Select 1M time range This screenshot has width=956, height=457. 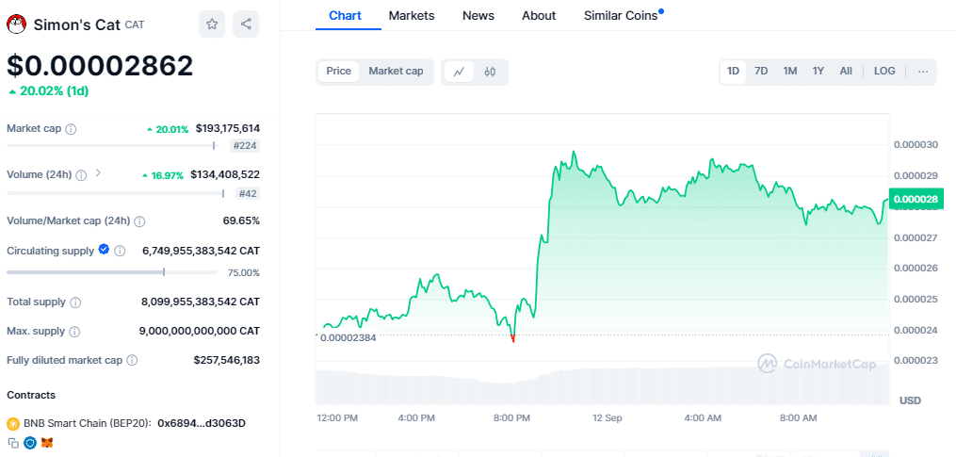pyautogui.click(x=790, y=72)
